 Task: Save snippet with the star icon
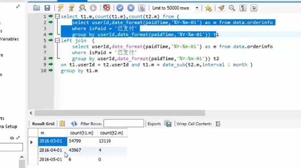point(208,8)
